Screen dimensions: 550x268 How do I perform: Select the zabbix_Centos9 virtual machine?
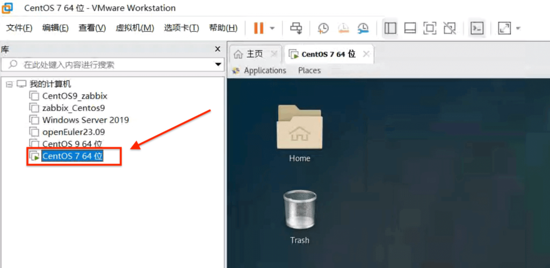[73, 108]
